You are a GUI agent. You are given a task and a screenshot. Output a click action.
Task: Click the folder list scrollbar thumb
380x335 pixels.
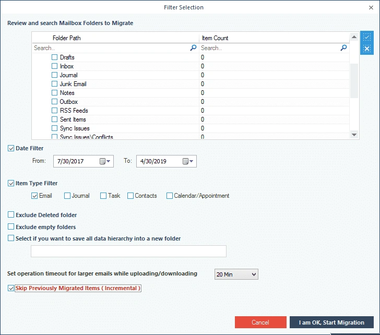pos(354,81)
